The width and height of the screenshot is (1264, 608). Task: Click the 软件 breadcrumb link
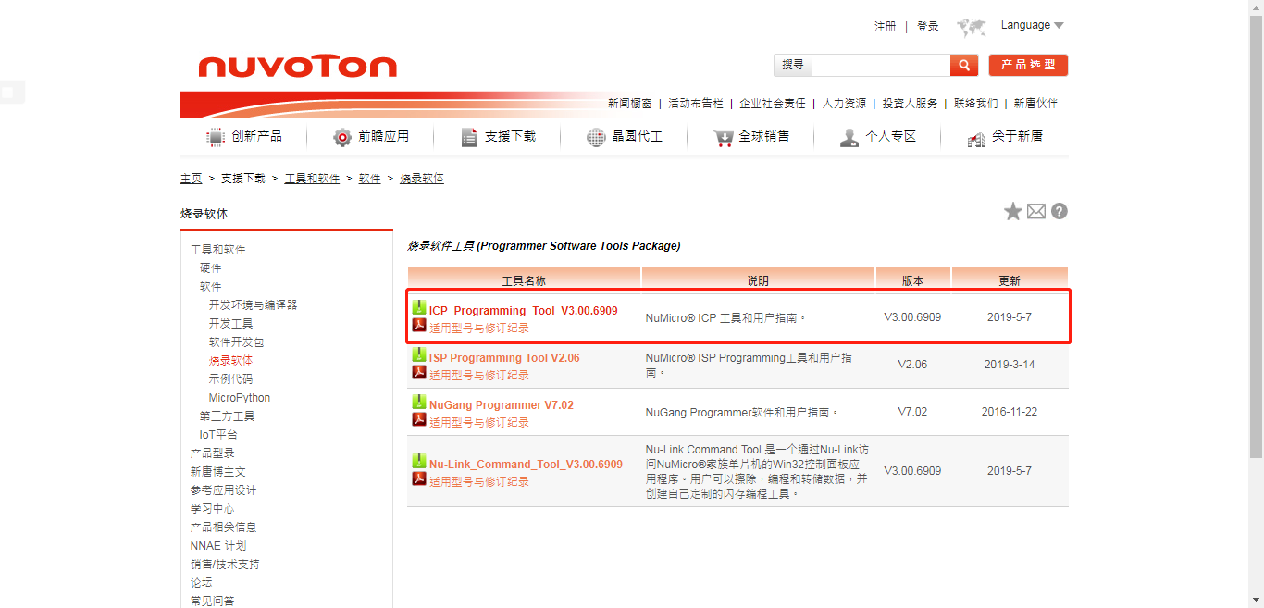coord(370,179)
